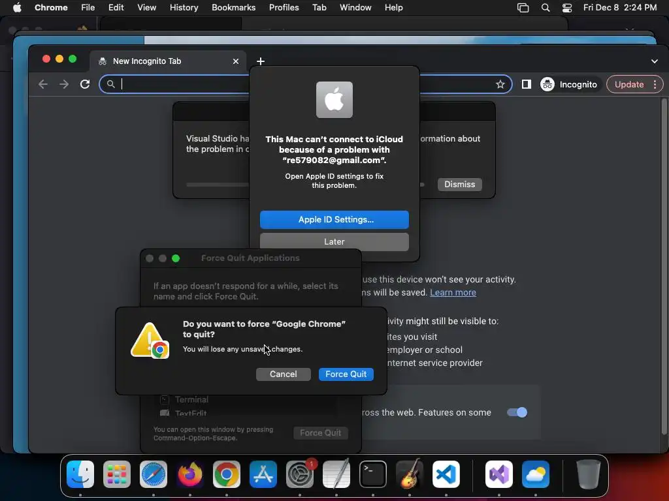Screen dimensions: 669x501
Task: Open the Chrome app menu
Action: (x=51, y=8)
